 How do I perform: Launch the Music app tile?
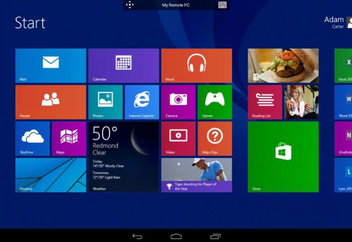tap(196, 66)
